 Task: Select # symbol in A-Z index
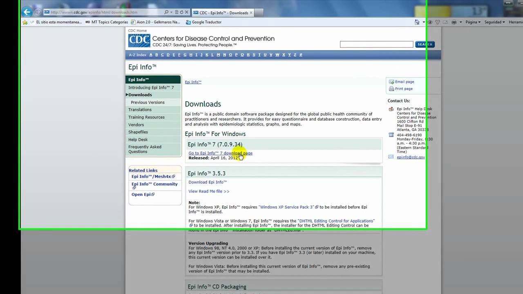[x=301, y=55]
